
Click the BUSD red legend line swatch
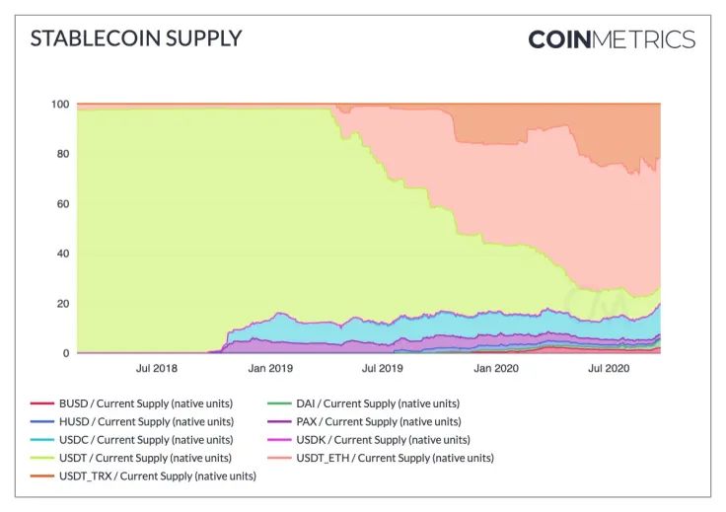pyautogui.click(x=42, y=403)
